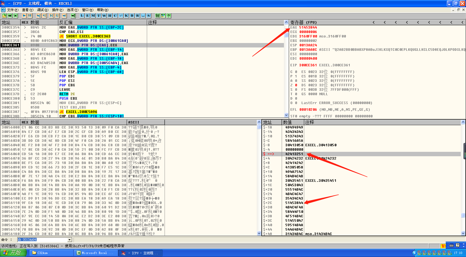This screenshot has width=466, height=257.
Task: Switch to Microsoft Excel in the taskbar
Action: [x=95, y=253]
